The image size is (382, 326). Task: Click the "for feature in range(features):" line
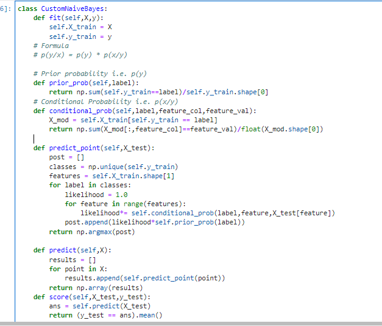tap(126, 204)
